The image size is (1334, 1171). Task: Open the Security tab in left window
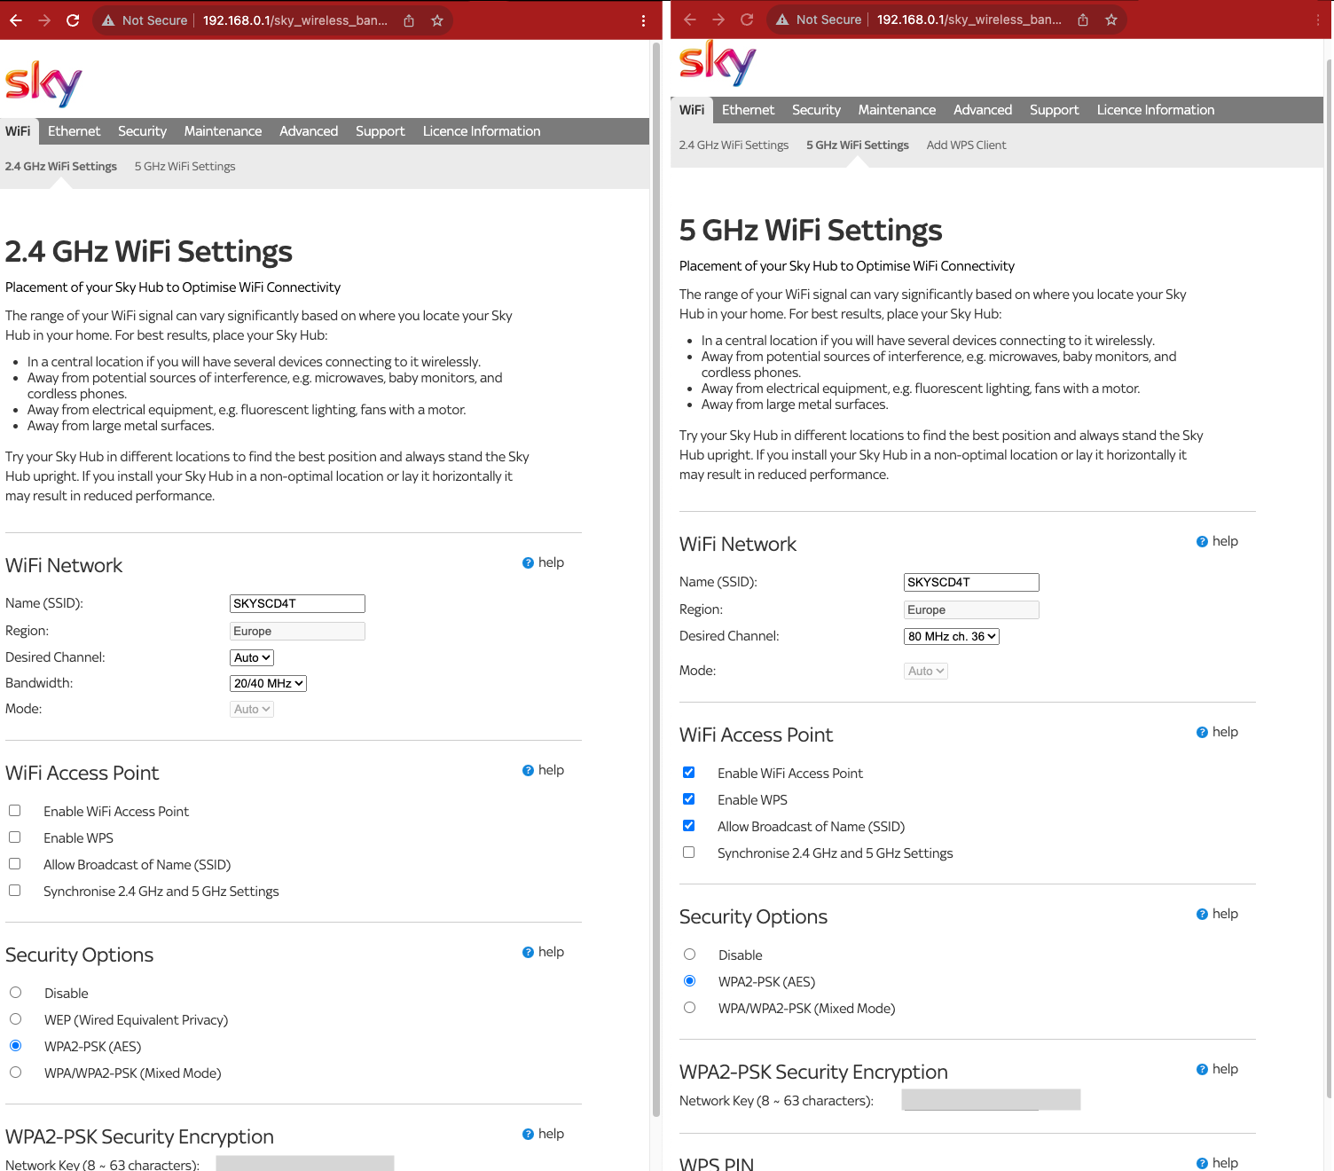pyautogui.click(x=142, y=131)
